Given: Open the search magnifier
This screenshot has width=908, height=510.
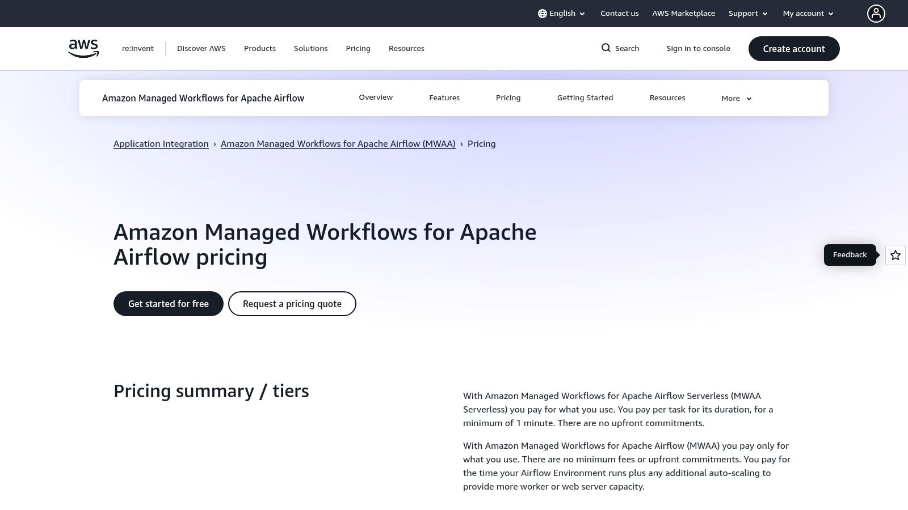Looking at the screenshot, I should [x=607, y=48].
